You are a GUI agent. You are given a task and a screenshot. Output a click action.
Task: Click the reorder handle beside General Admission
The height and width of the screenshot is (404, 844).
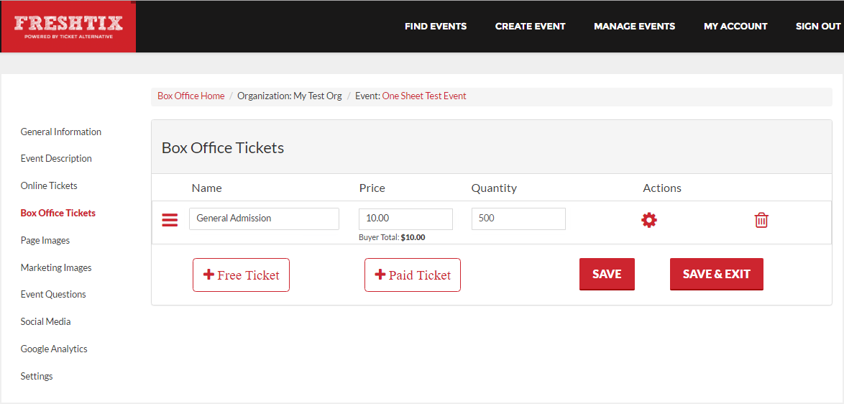[170, 220]
